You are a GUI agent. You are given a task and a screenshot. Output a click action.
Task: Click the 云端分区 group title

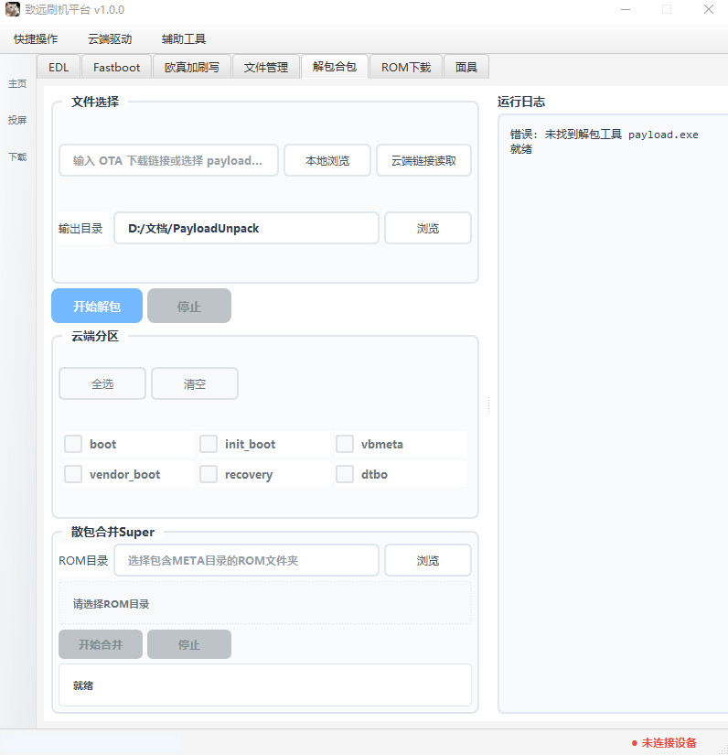95,336
